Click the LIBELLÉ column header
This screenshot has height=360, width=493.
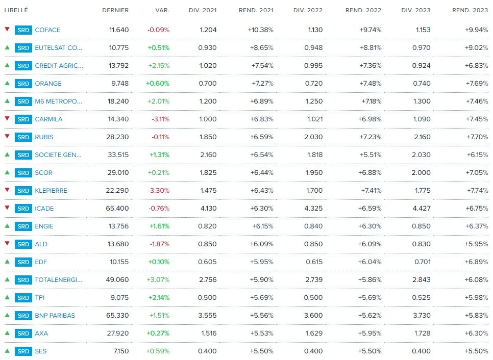click(16, 10)
